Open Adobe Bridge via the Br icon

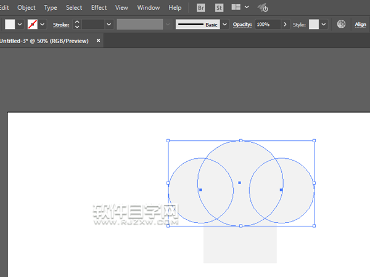point(201,8)
